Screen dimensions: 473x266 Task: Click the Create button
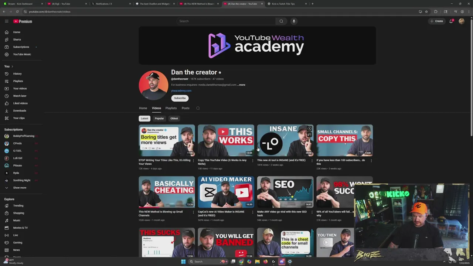(x=436, y=21)
